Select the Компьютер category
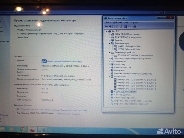This screenshot has width=184, height=138. [120, 65]
